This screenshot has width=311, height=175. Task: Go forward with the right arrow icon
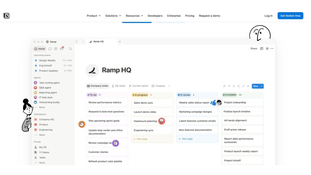click(x=83, y=42)
